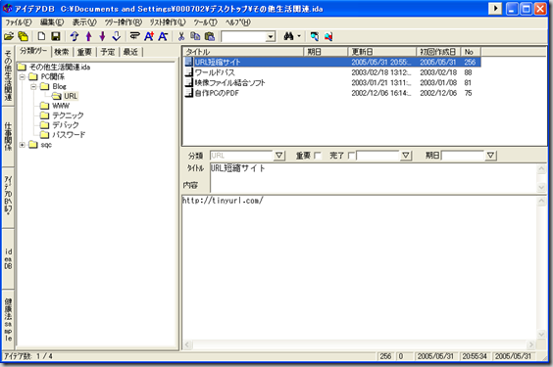Image resolution: width=553 pixels, height=367 pixels.
Task: Click the stacked yellow folders toolbar icon
Action: pyautogui.click(x=24, y=36)
